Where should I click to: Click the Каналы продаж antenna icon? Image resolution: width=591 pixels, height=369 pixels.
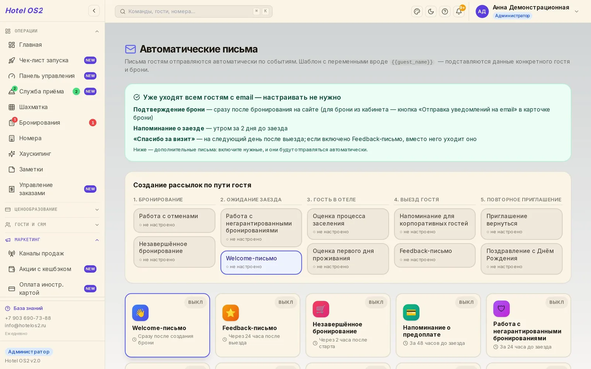point(12,254)
